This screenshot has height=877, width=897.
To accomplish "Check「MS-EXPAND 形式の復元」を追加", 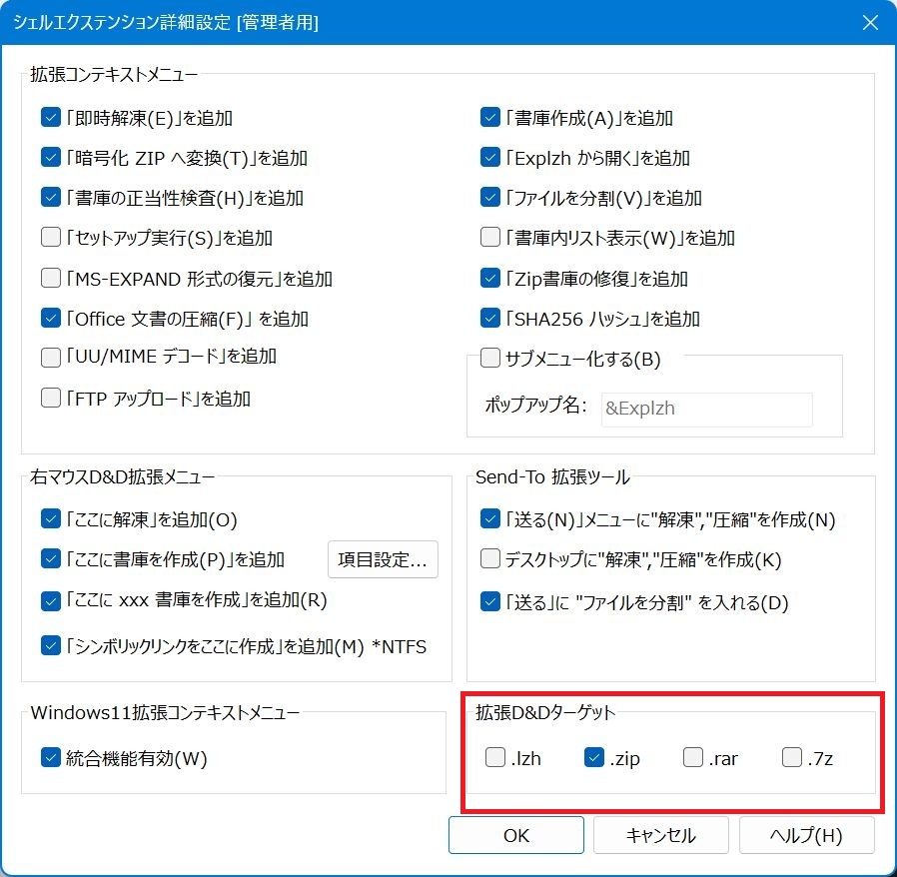I will tap(52, 279).
